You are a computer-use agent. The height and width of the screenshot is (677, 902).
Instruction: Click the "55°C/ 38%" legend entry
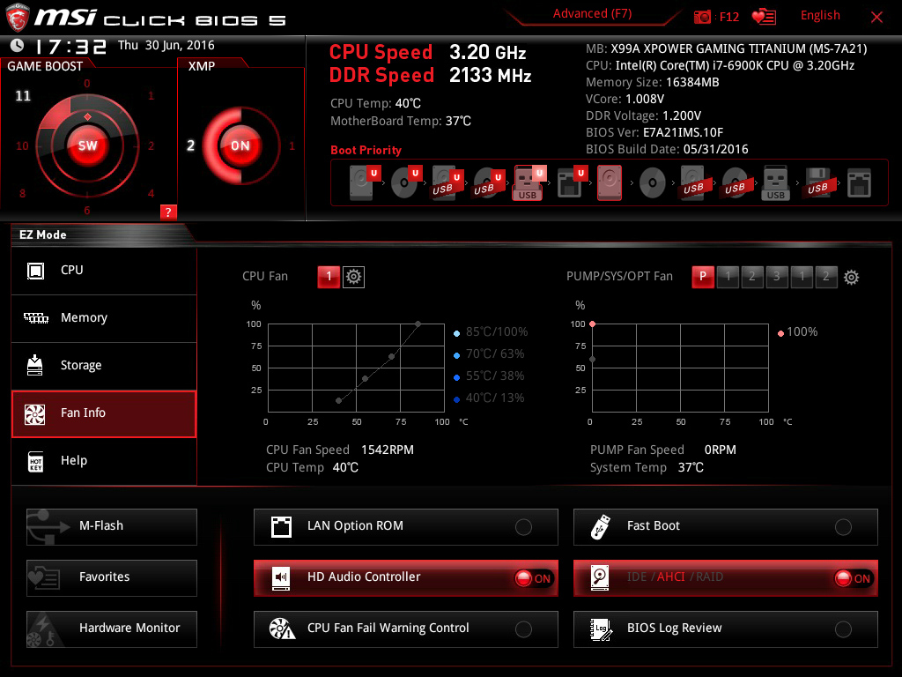[x=495, y=376]
